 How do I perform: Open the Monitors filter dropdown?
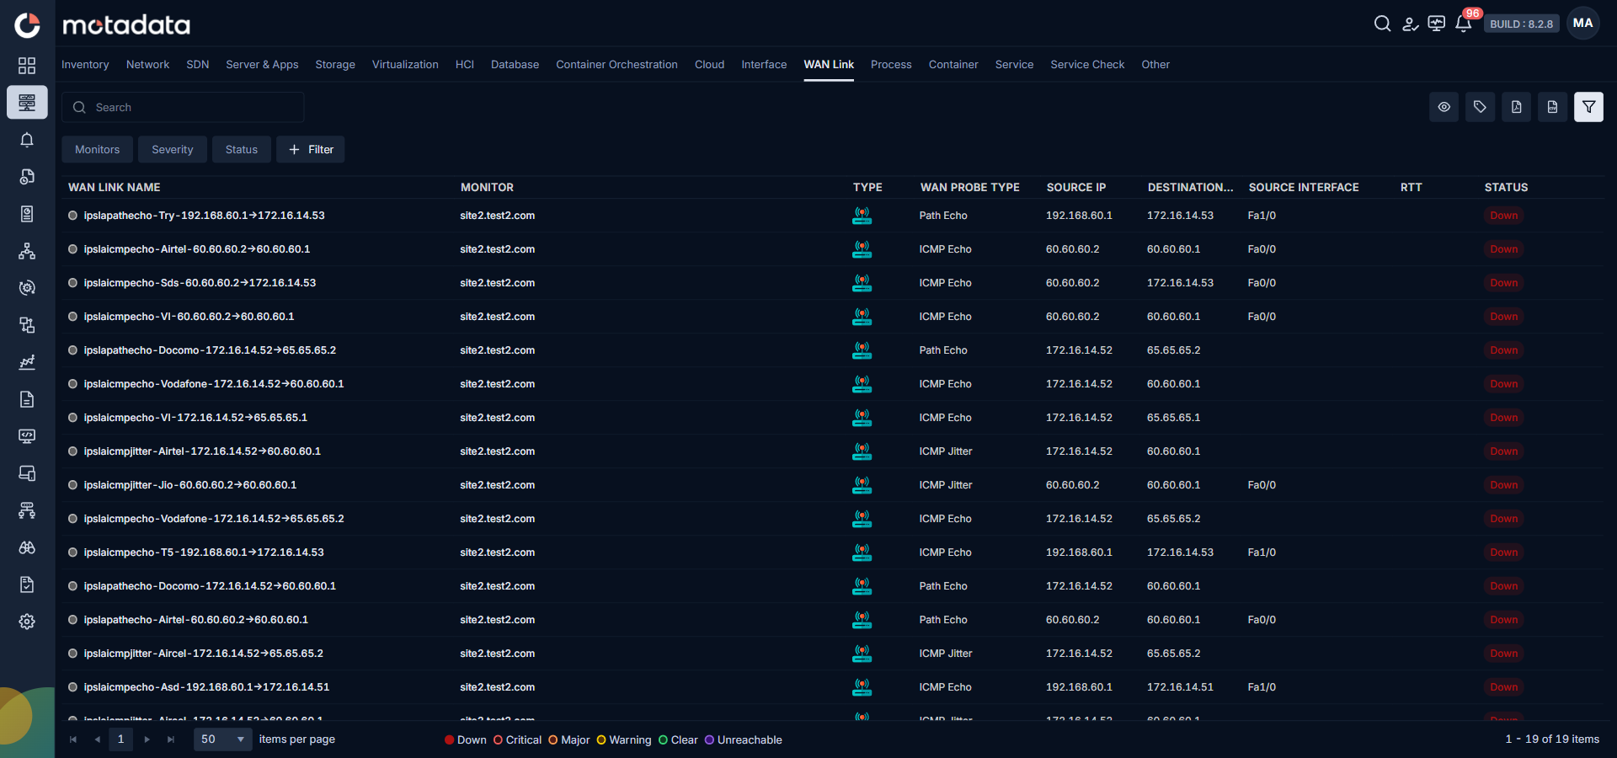(97, 149)
